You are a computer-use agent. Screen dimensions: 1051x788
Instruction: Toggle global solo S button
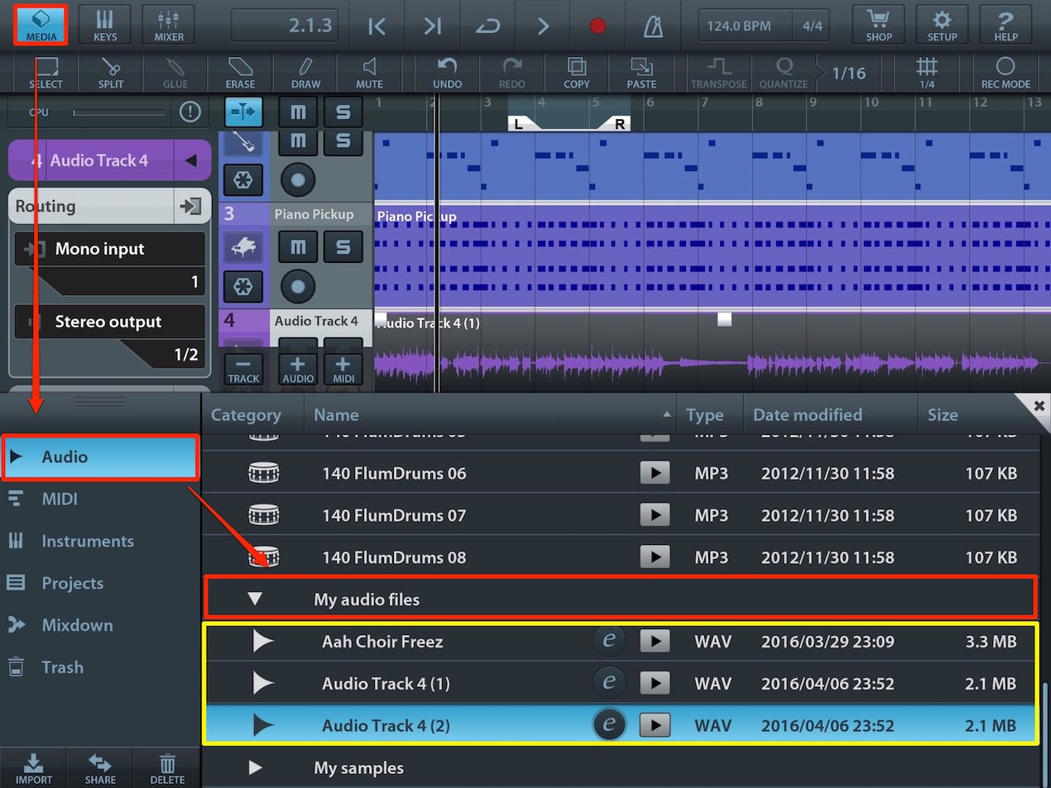(343, 112)
